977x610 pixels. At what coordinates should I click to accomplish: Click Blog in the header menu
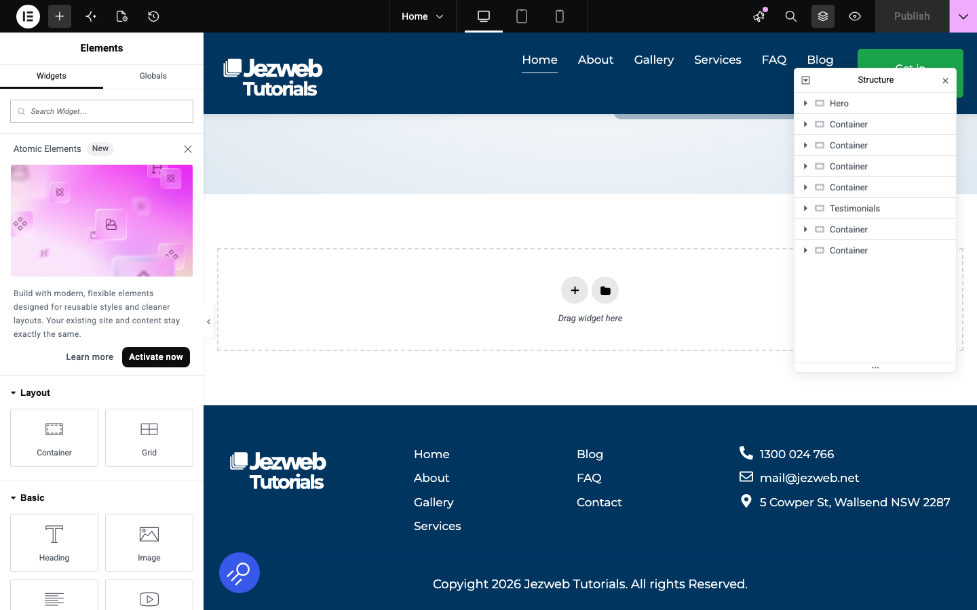pos(820,60)
